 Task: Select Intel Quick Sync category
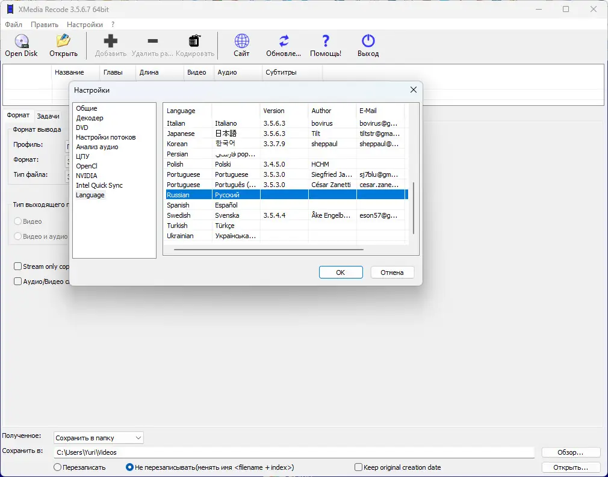tap(99, 185)
